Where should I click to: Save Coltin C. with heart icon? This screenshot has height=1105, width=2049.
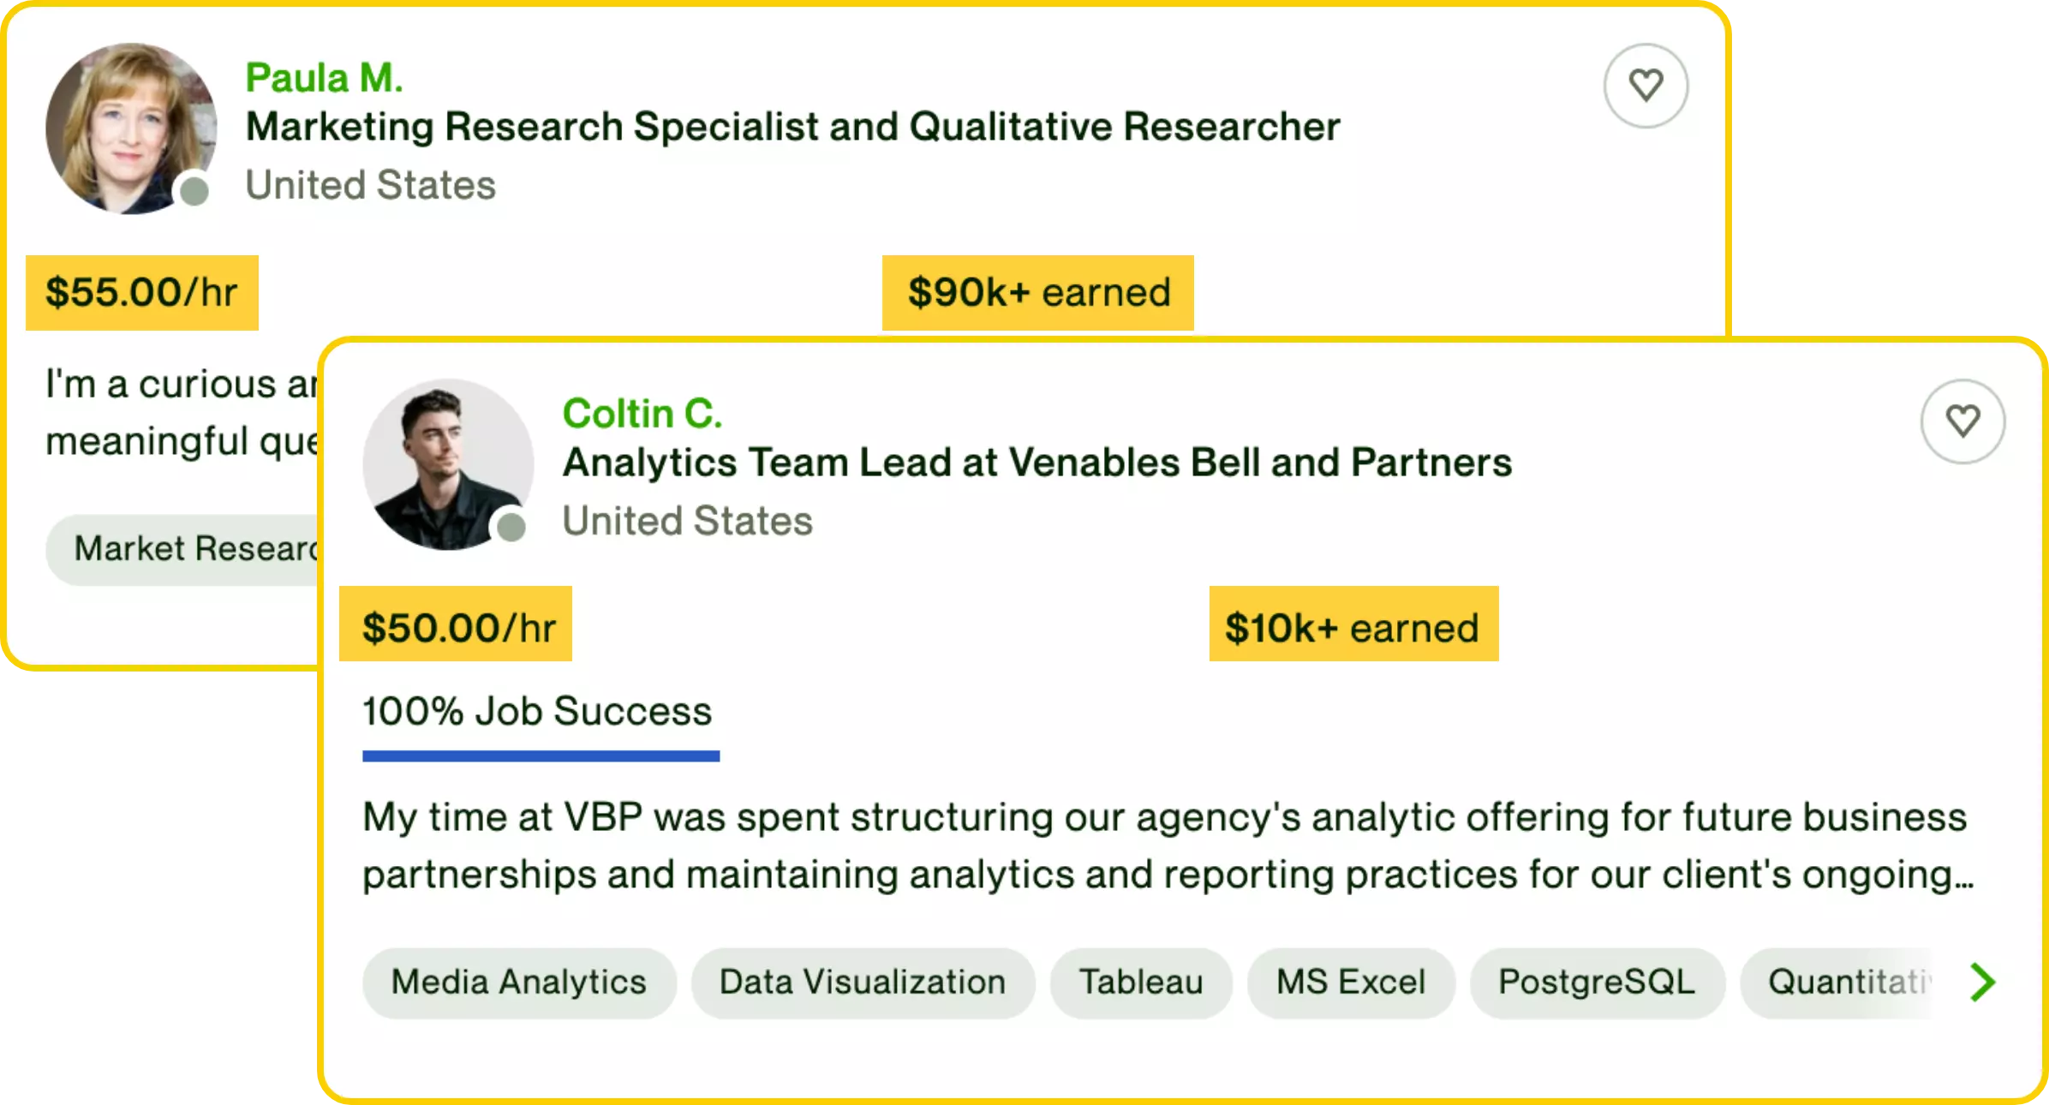pyautogui.click(x=1962, y=421)
